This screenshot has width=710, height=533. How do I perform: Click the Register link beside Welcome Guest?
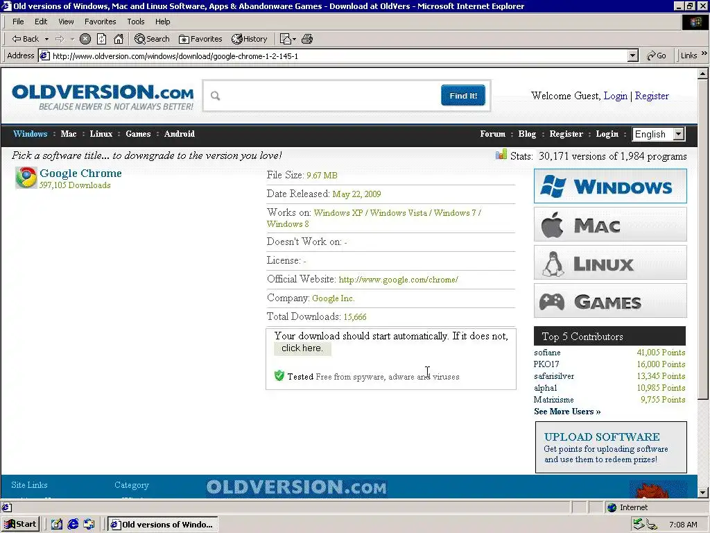652,96
